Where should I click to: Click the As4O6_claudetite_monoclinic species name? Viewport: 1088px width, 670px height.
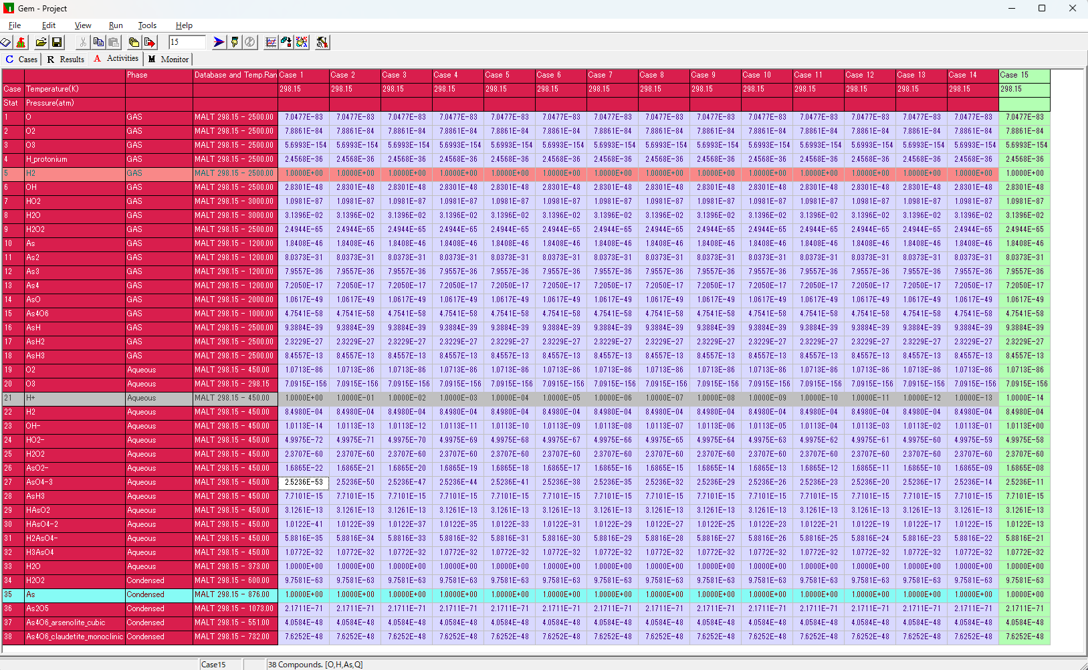(75, 637)
